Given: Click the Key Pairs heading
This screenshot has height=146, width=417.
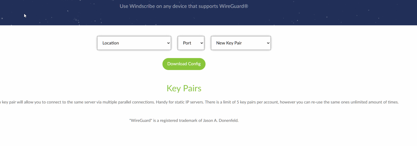Looking at the screenshot, I should pyautogui.click(x=184, y=88).
